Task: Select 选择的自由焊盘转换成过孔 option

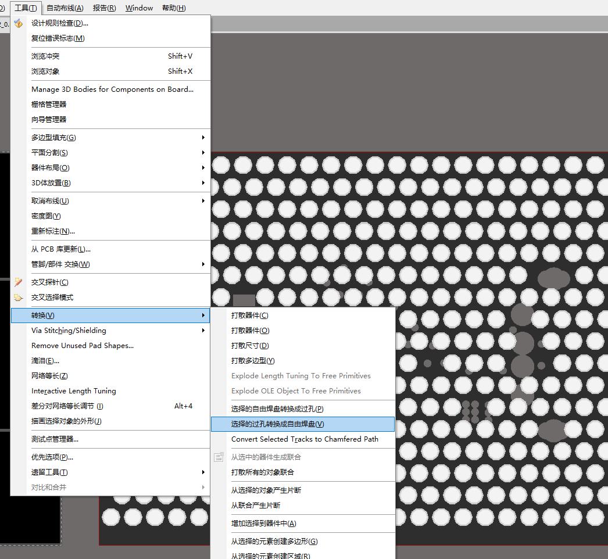Action: click(277, 409)
